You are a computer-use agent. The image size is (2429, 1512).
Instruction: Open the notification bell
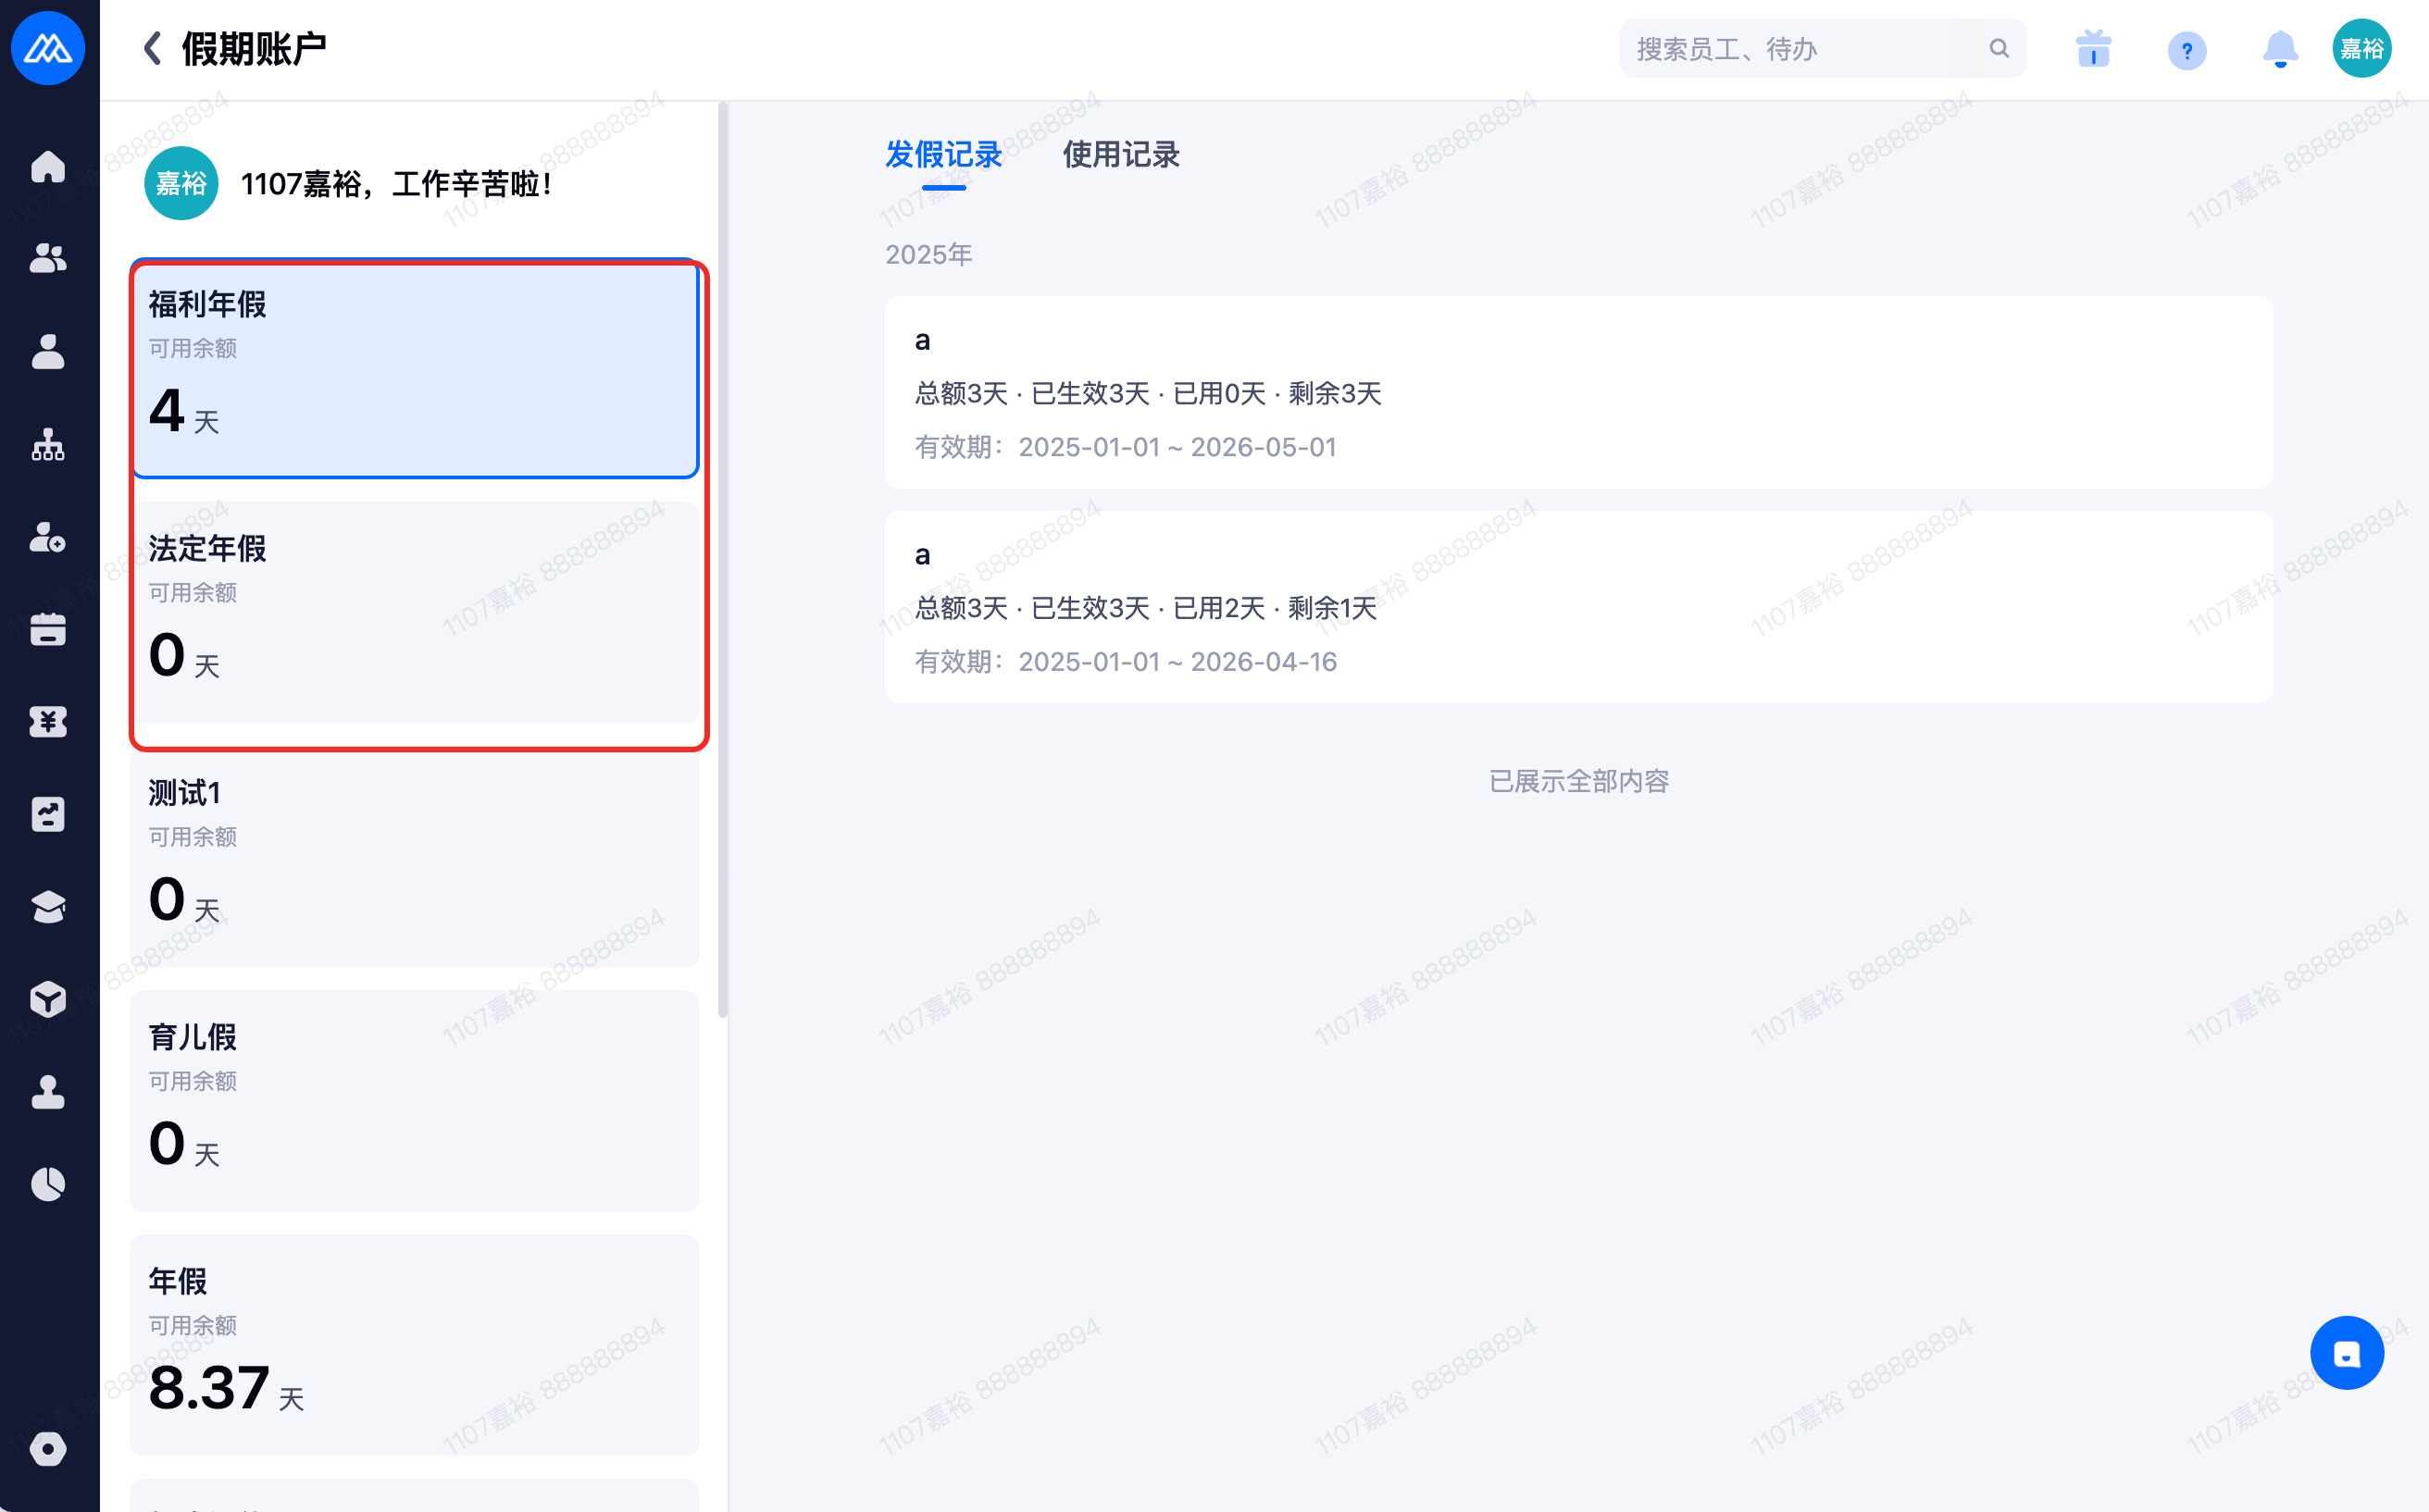(2280, 49)
